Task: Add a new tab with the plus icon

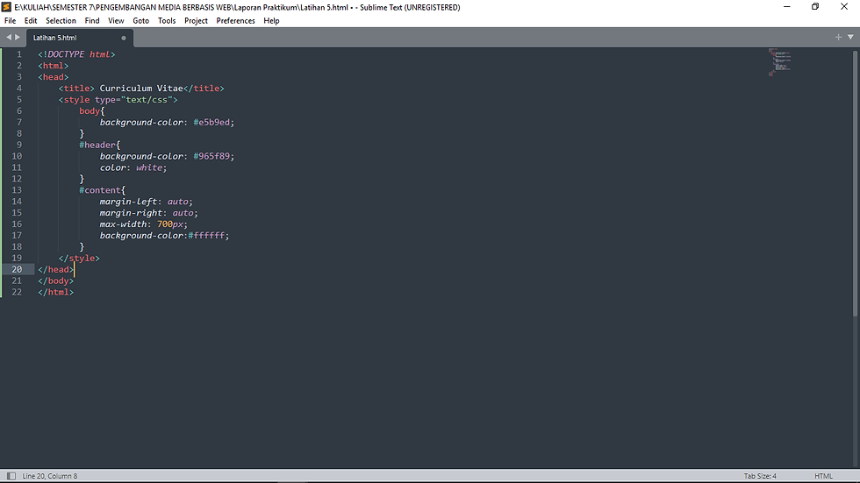Action: point(838,37)
